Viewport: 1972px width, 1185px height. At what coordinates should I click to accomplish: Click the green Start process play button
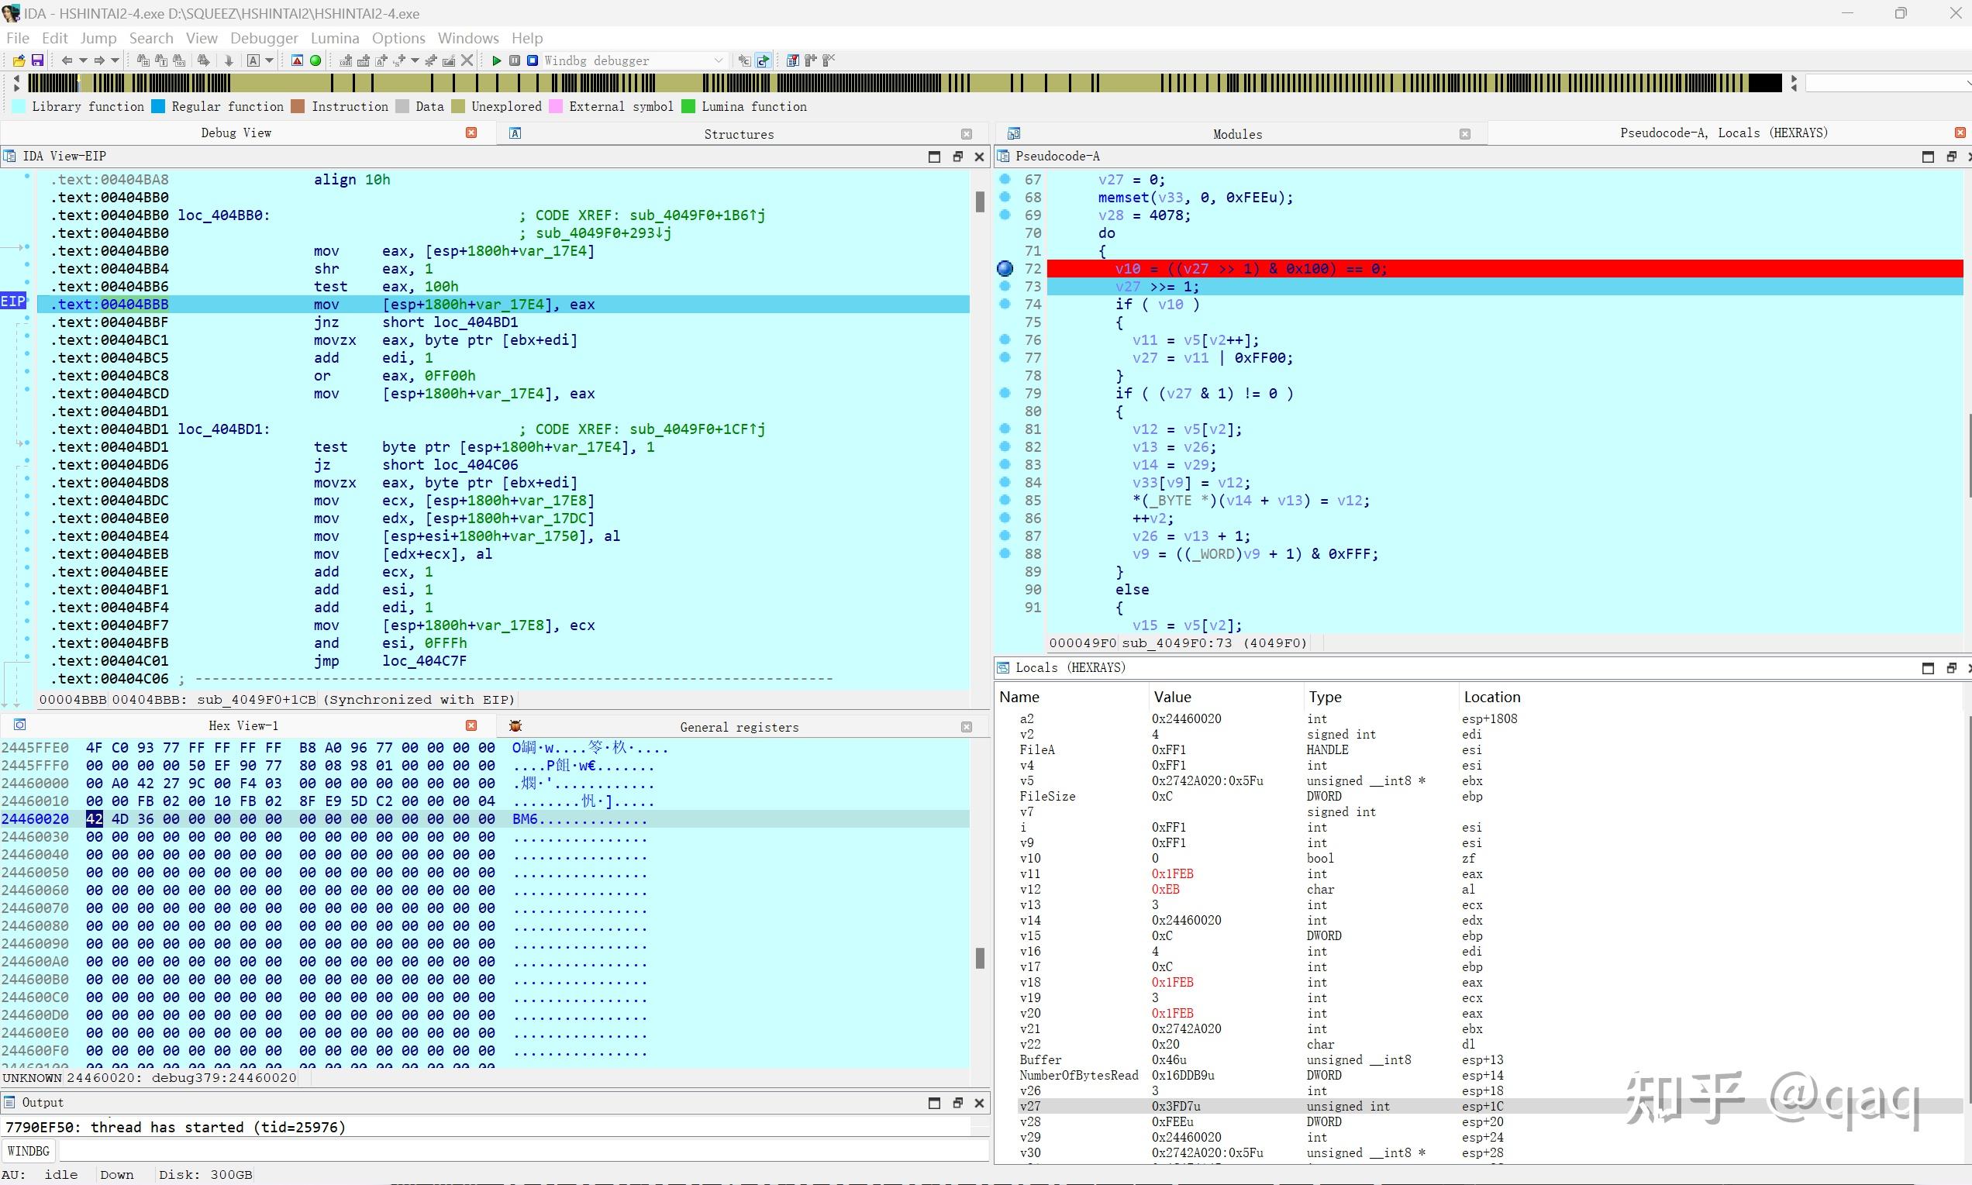click(x=496, y=60)
